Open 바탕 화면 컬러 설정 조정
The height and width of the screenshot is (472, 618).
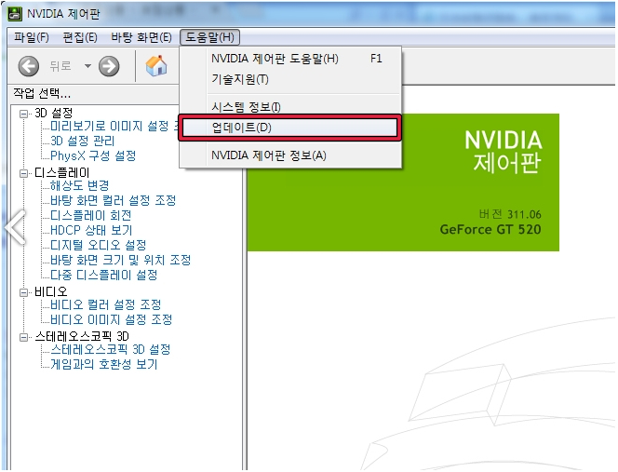coord(114,201)
